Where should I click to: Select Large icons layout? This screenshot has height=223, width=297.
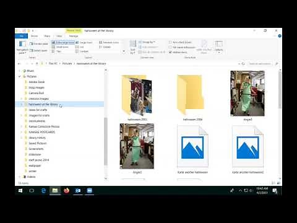coord(84,42)
